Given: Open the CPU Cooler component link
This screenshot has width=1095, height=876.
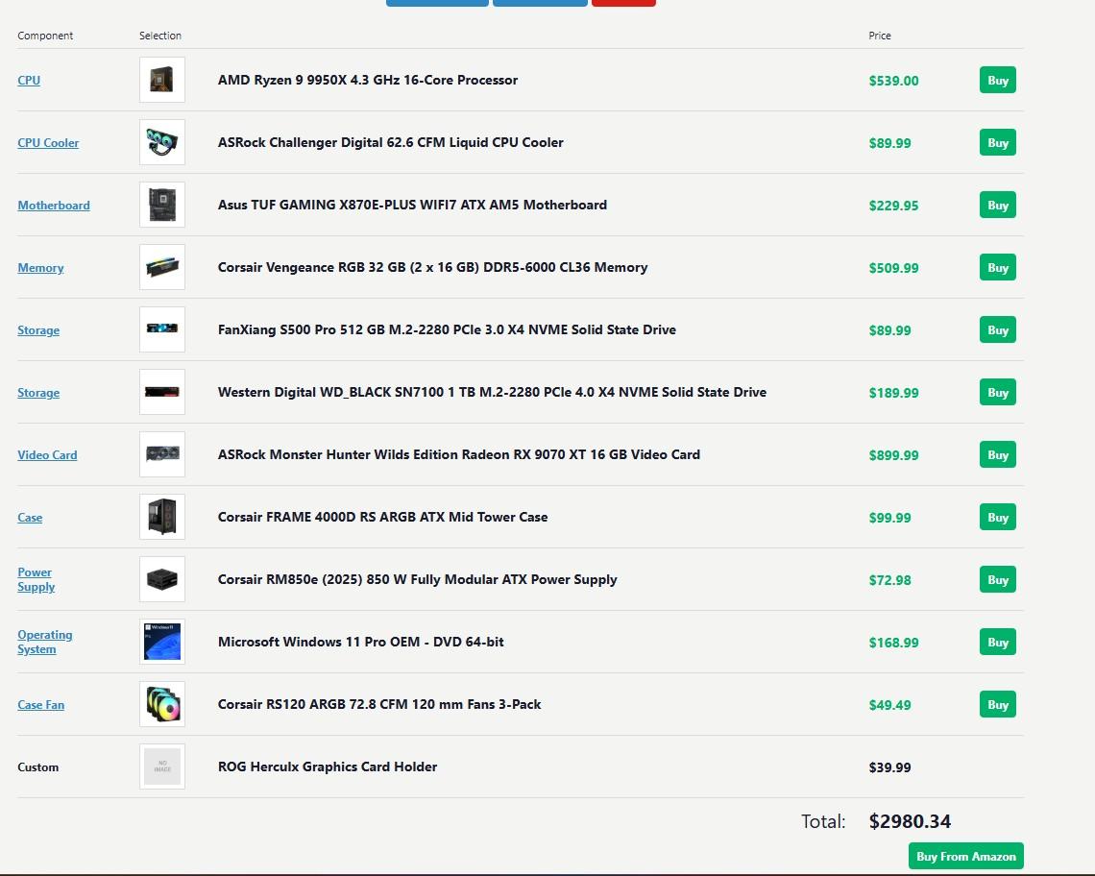Looking at the screenshot, I should 48,142.
